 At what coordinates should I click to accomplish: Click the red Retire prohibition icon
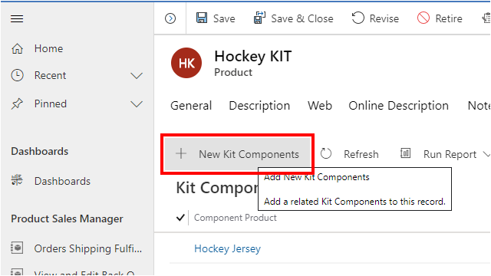coord(423,18)
